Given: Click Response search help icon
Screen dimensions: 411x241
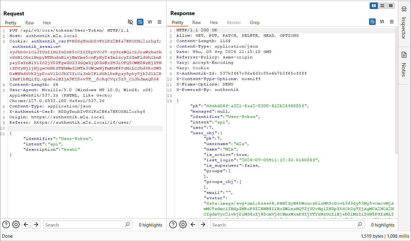Looking at the screenshot, I should point(173,224).
